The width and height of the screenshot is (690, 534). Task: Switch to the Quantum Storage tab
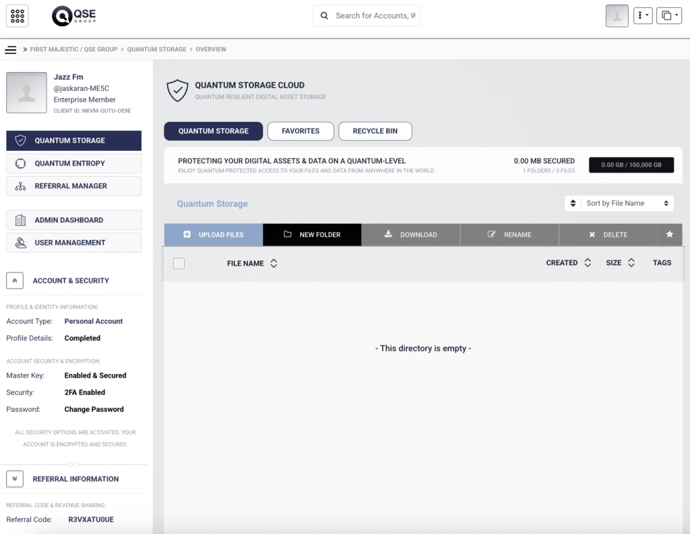coord(214,131)
